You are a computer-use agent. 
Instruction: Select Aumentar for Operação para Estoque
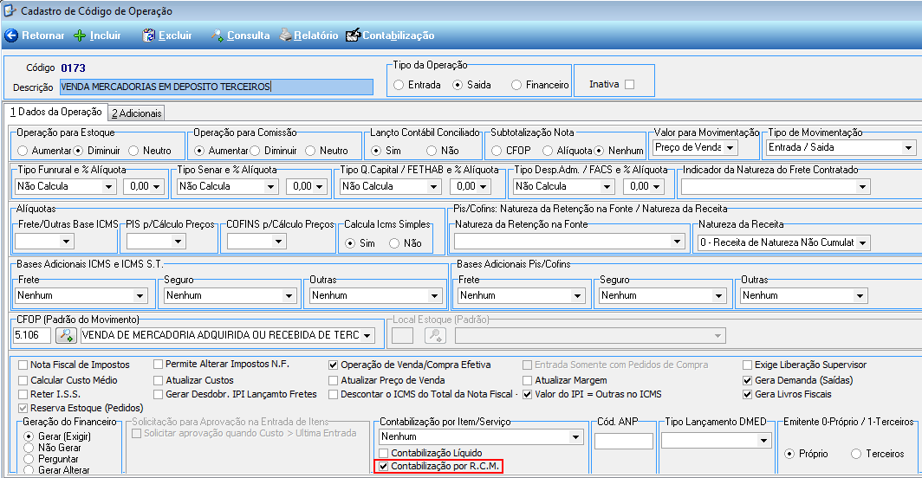tap(23, 151)
